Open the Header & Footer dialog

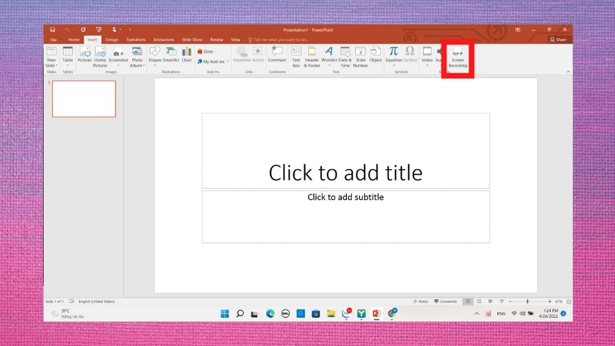(312, 57)
